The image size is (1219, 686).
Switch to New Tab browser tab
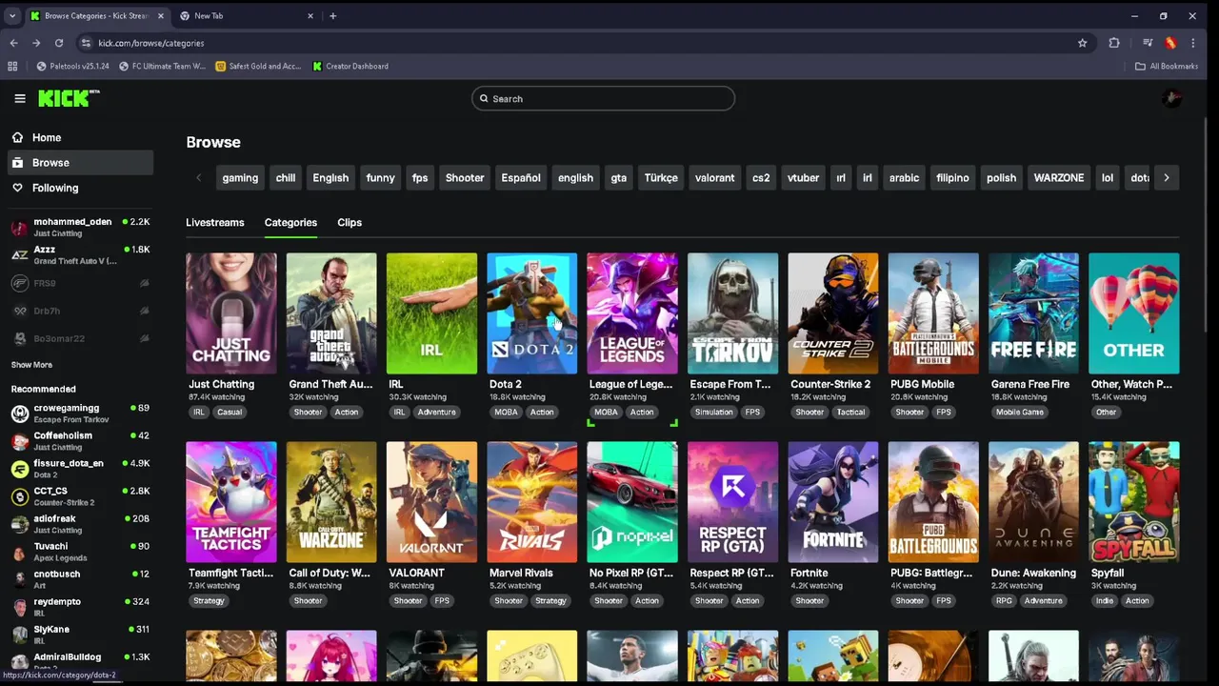[x=248, y=15]
